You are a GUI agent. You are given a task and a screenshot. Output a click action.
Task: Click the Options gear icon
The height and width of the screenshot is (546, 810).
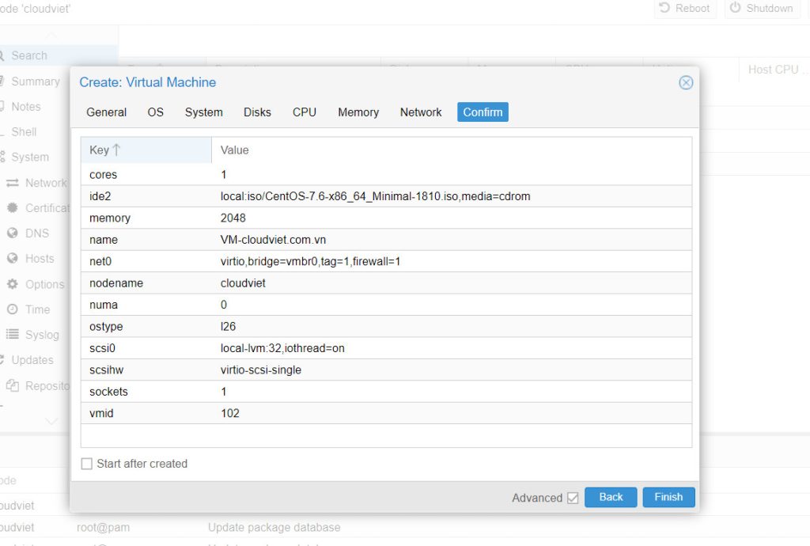[x=13, y=283]
